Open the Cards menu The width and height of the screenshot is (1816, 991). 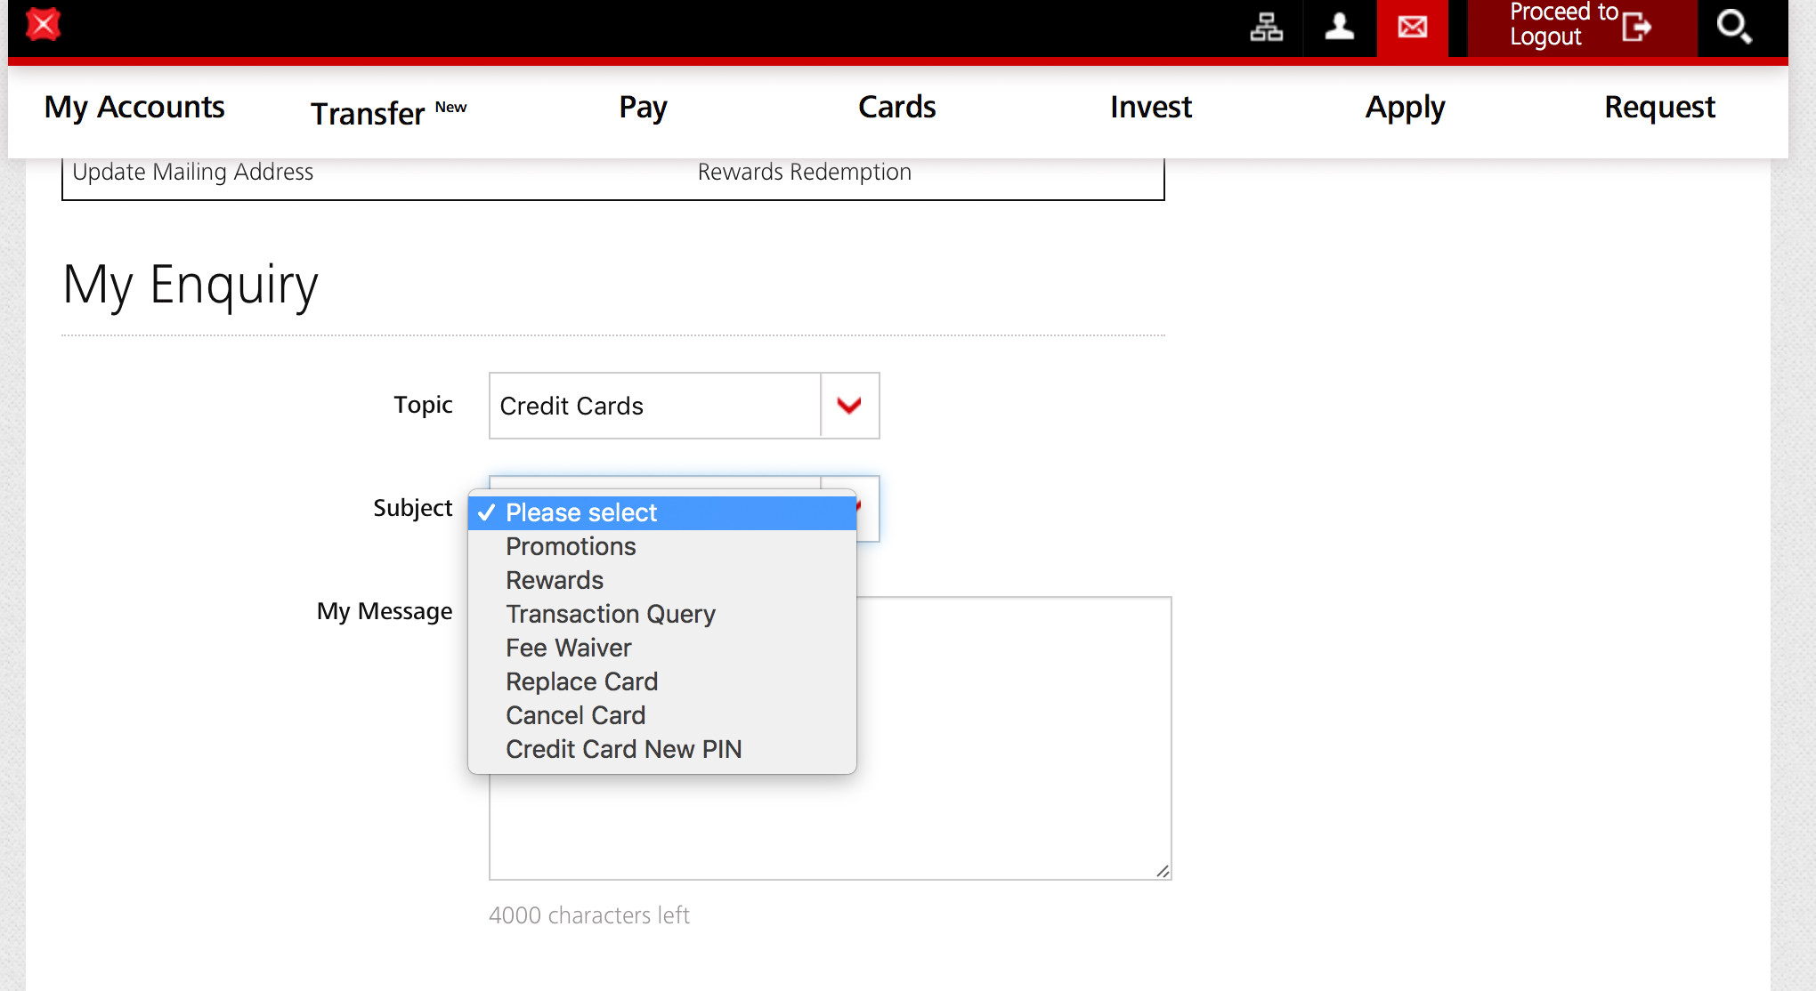click(x=897, y=107)
